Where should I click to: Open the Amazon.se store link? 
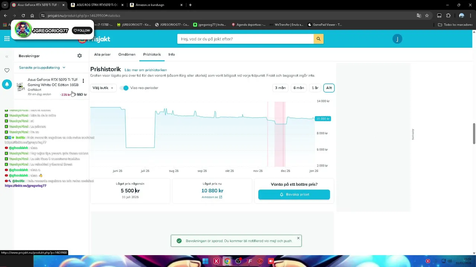212,197
